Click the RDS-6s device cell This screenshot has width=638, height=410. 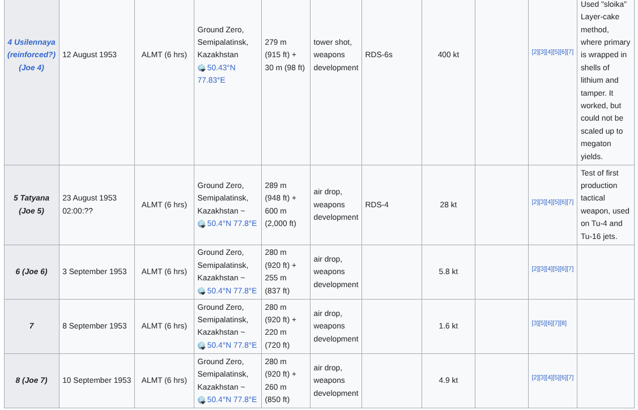click(379, 55)
